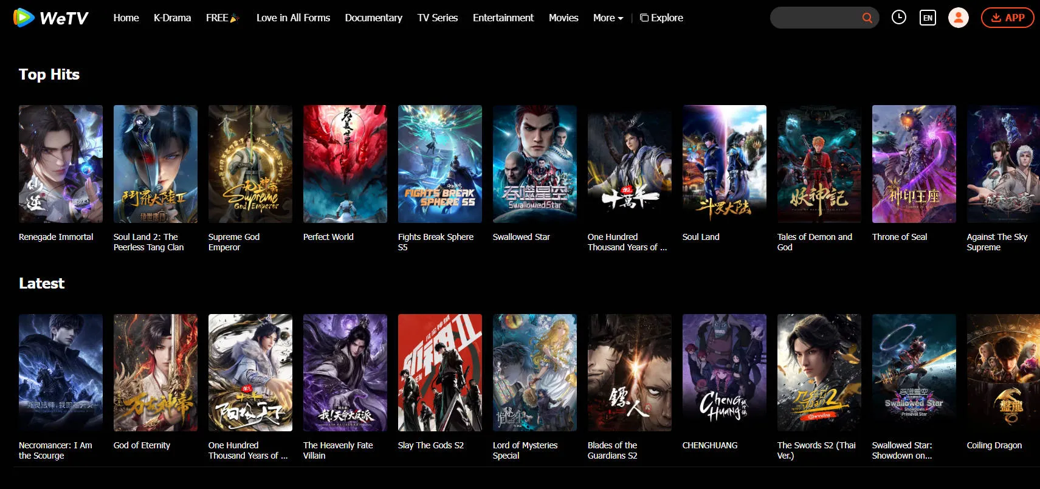Open Latest One Hundred Thousand Years poster
Image resolution: width=1040 pixels, height=489 pixels.
tap(250, 372)
